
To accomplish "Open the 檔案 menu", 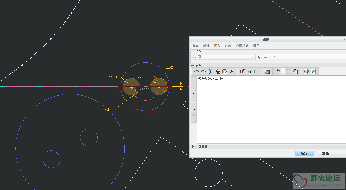I will [195, 46].
